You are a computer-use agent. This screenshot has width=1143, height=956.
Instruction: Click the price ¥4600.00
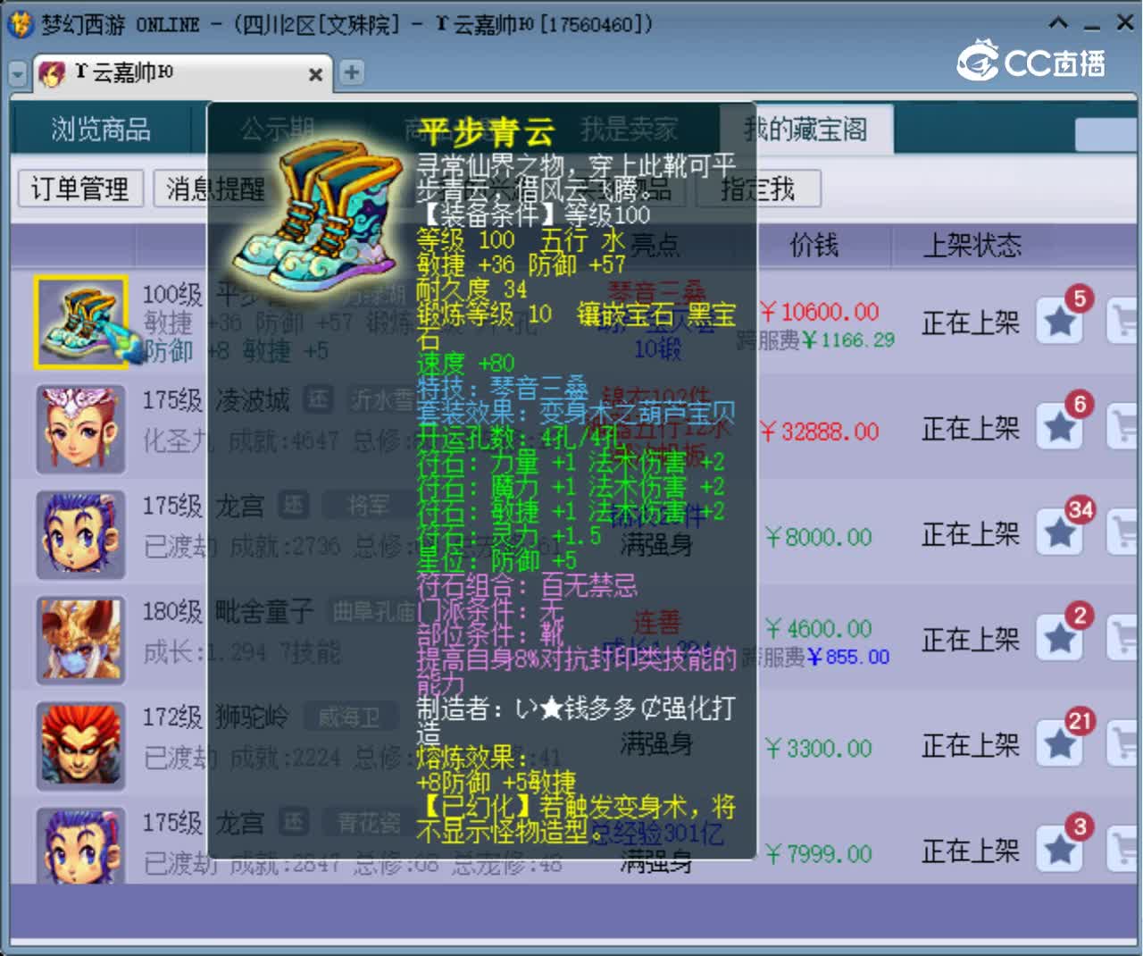point(818,628)
